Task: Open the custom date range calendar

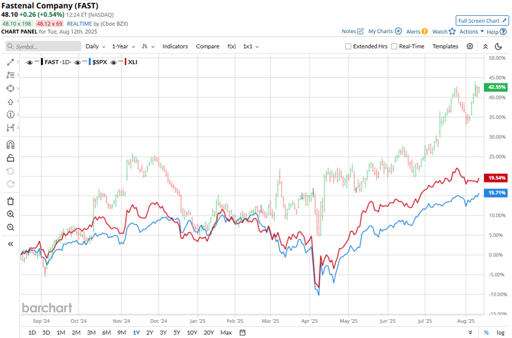Action: tap(242, 333)
